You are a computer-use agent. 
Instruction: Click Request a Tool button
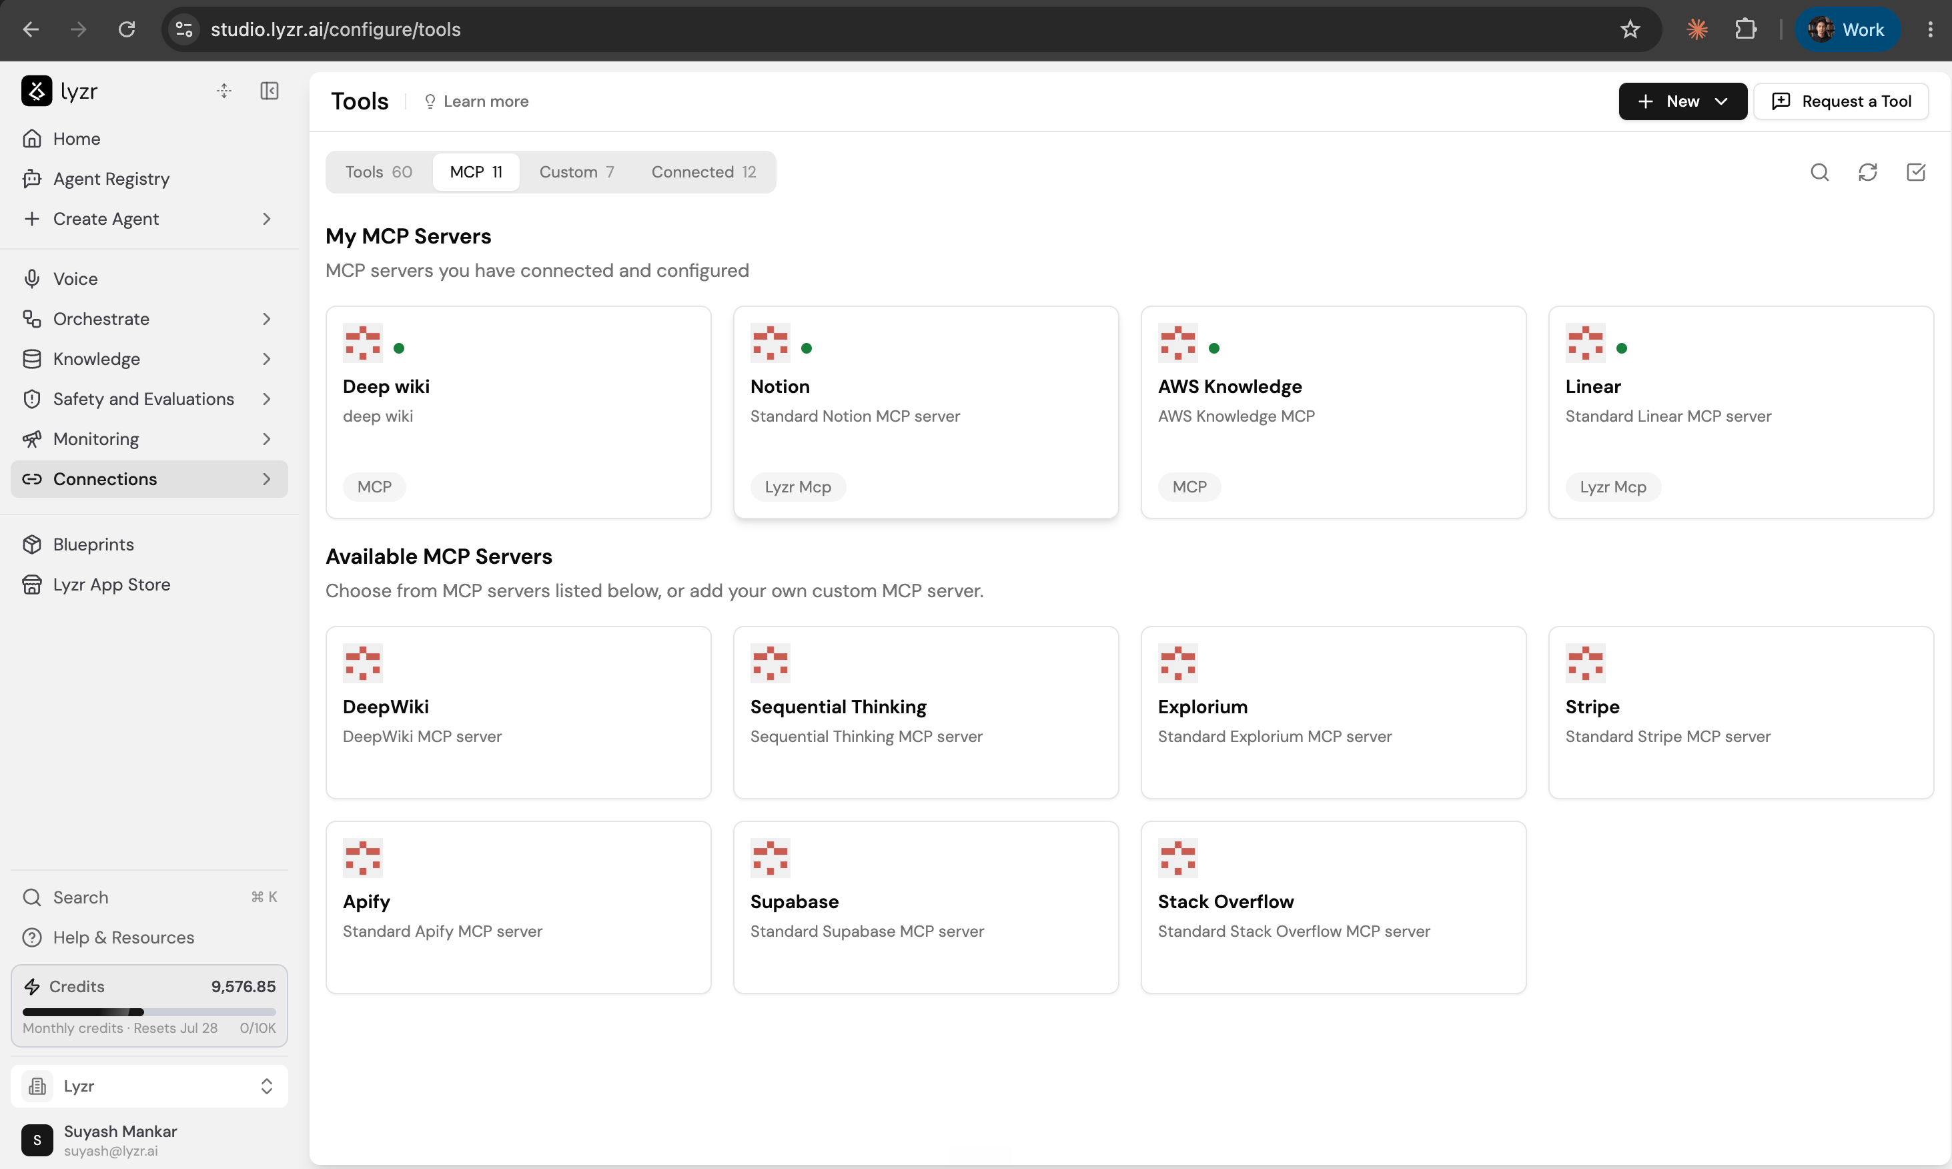1841,101
